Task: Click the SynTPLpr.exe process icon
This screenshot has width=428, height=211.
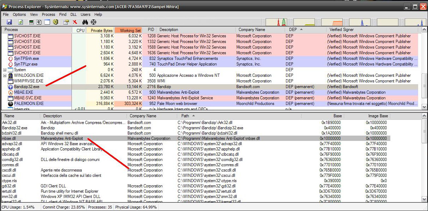Action: pyautogui.click(x=11, y=64)
